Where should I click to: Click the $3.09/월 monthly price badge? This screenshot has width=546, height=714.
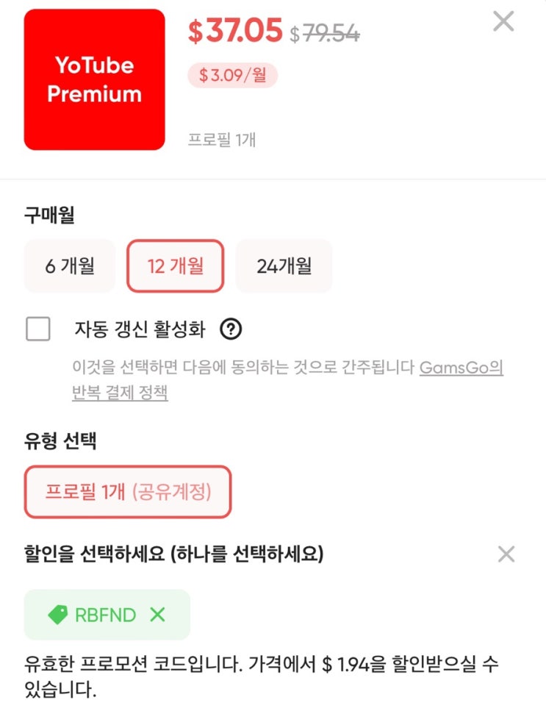click(232, 75)
